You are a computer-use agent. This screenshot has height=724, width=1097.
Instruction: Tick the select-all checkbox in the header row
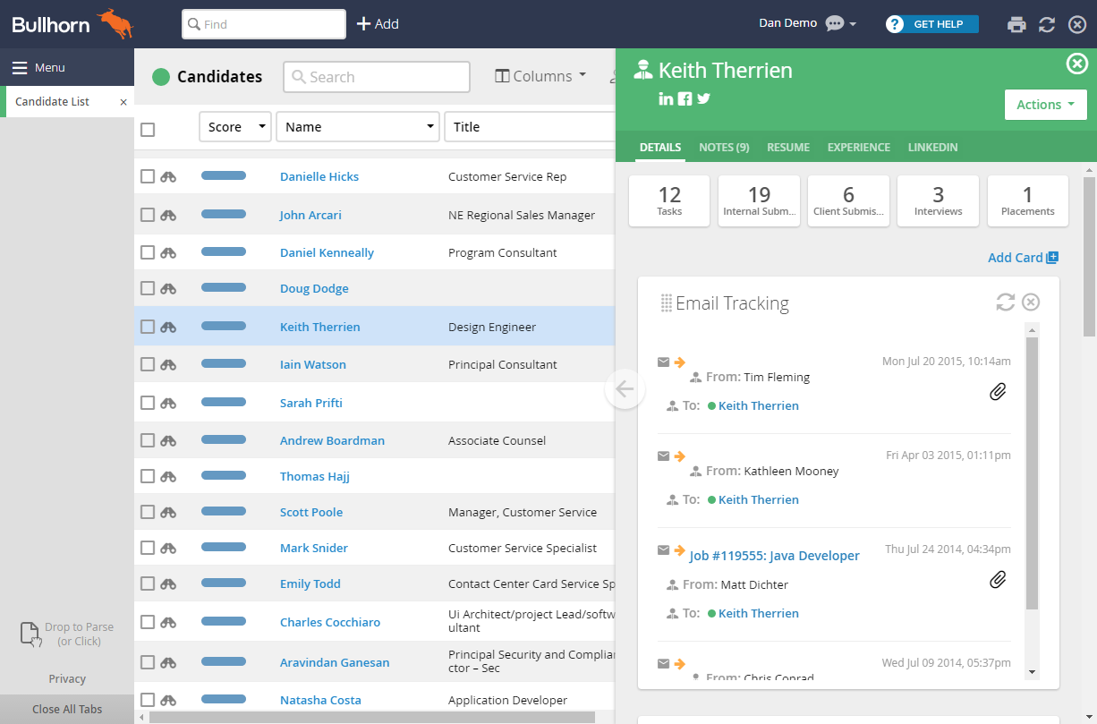point(147,129)
